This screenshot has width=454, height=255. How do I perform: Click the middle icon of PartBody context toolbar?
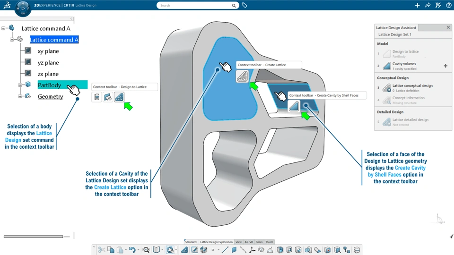[x=108, y=97]
